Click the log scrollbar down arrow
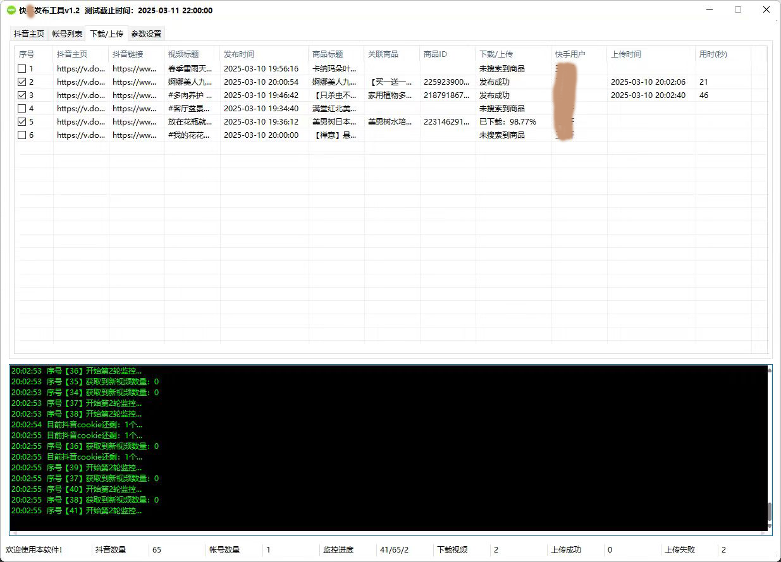Screen dimensions: 781x562 [x=769, y=527]
